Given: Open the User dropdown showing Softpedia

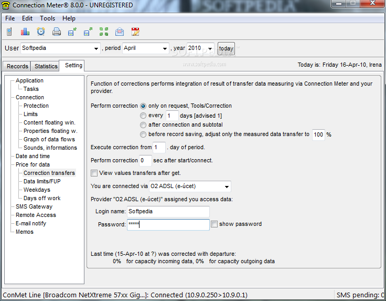Looking at the screenshot, I should [60, 48].
